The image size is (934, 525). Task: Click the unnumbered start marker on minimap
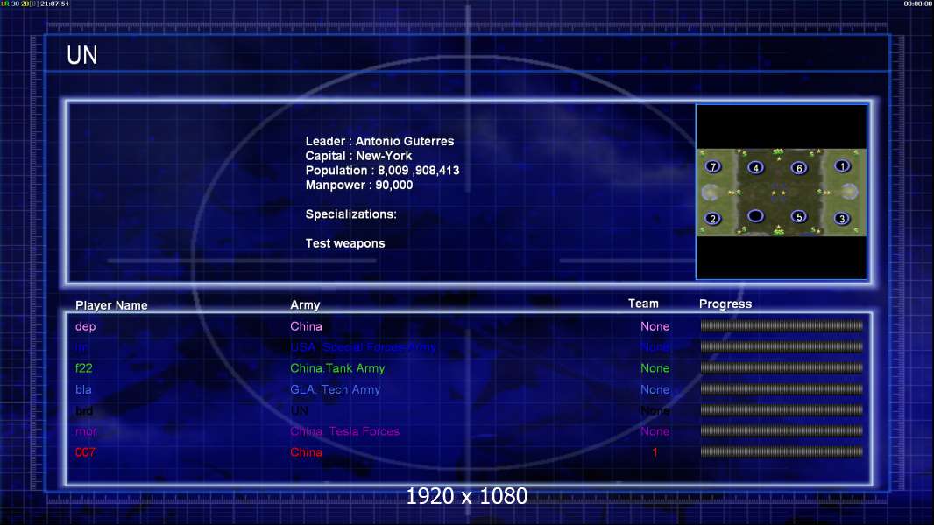[755, 215]
